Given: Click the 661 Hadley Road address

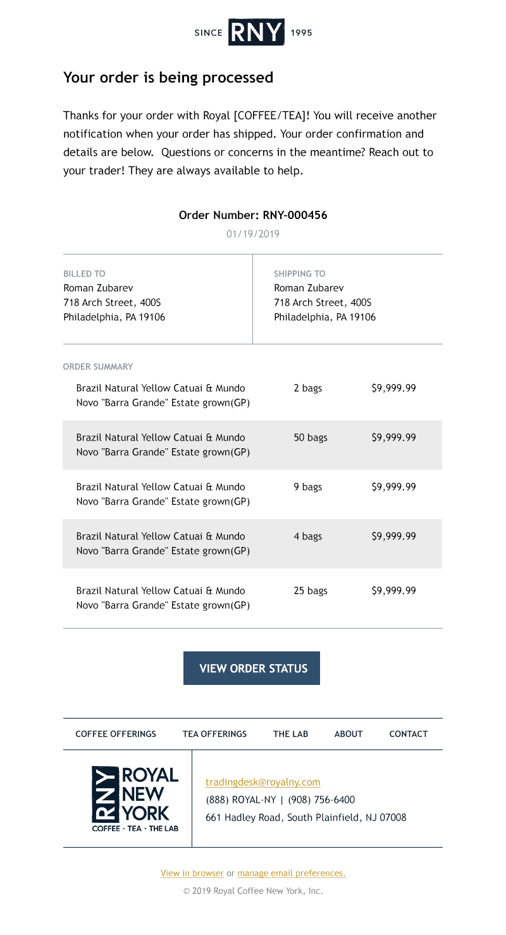Looking at the screenshot, I should [x=306, y=818].
